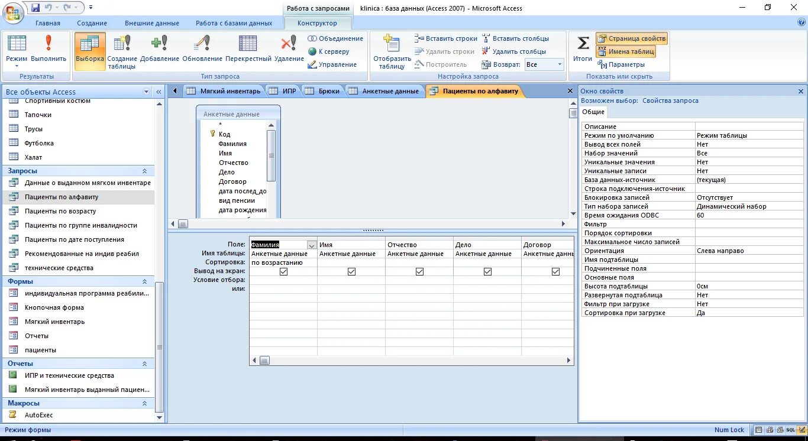Select the Халат table

pyautogui.click(x=79, y=157)
